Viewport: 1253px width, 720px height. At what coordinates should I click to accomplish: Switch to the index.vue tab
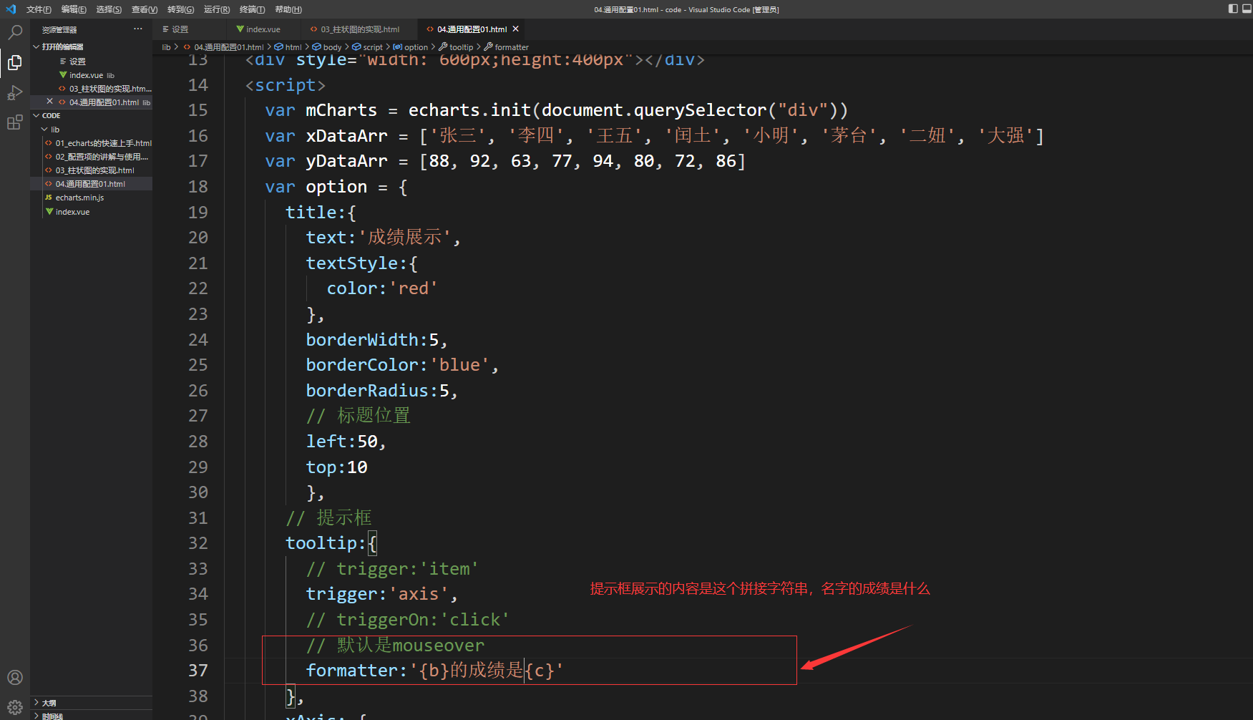[258, 29]
